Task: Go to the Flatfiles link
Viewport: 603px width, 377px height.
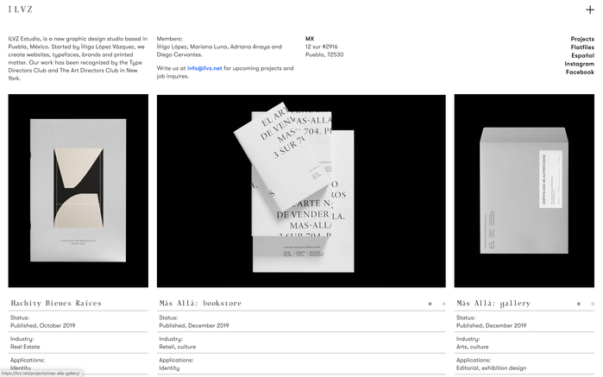Action: 582,47
